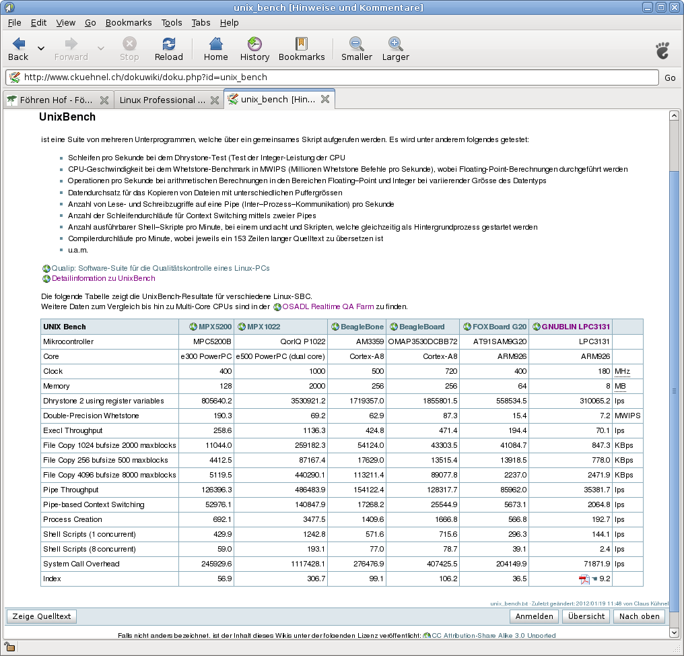Image resolution: width=684 pixels, height=656 pixels.
Task: Open the Forward history dropdown arrow
Action: (x=101, y=48)
